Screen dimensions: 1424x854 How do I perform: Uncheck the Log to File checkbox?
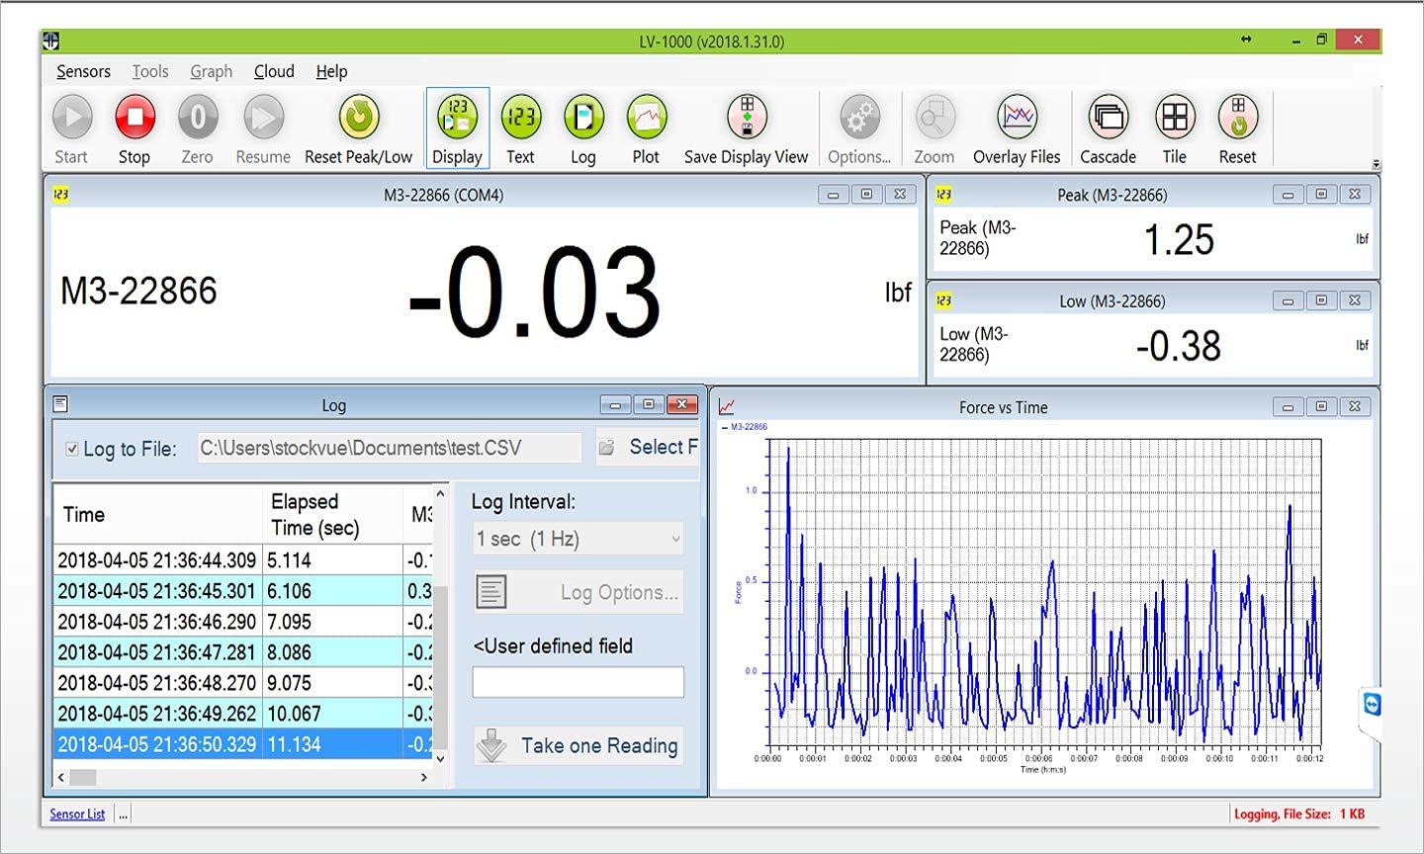click(72, 449)
